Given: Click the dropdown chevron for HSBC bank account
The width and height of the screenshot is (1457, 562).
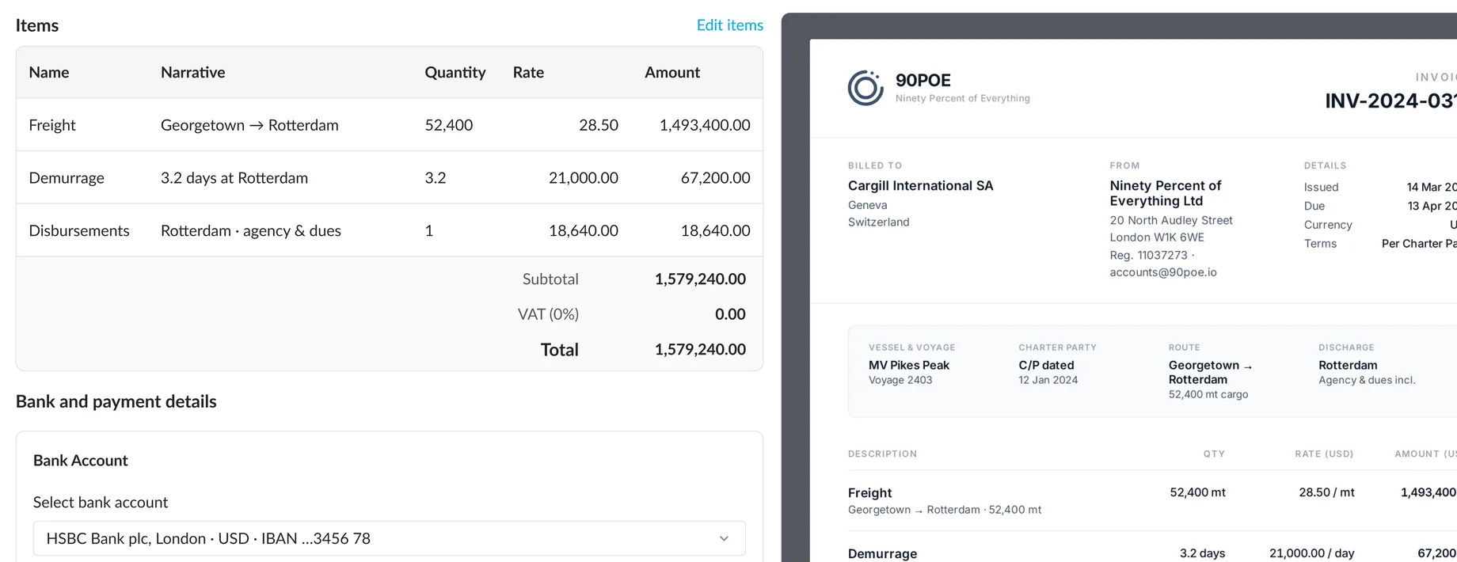Looking at the screenshot, I should click(724, 538).
